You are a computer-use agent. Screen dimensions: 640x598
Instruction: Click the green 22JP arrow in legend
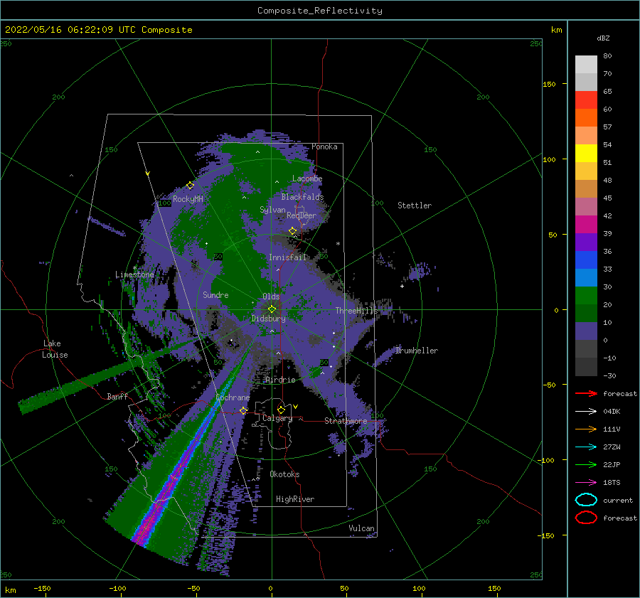click(586, 464)
